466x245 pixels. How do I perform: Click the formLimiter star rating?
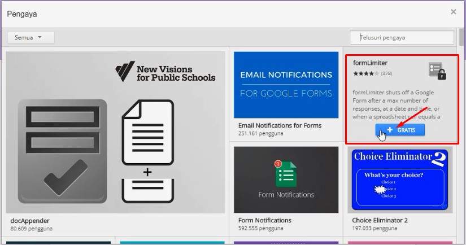click(365, 73)
